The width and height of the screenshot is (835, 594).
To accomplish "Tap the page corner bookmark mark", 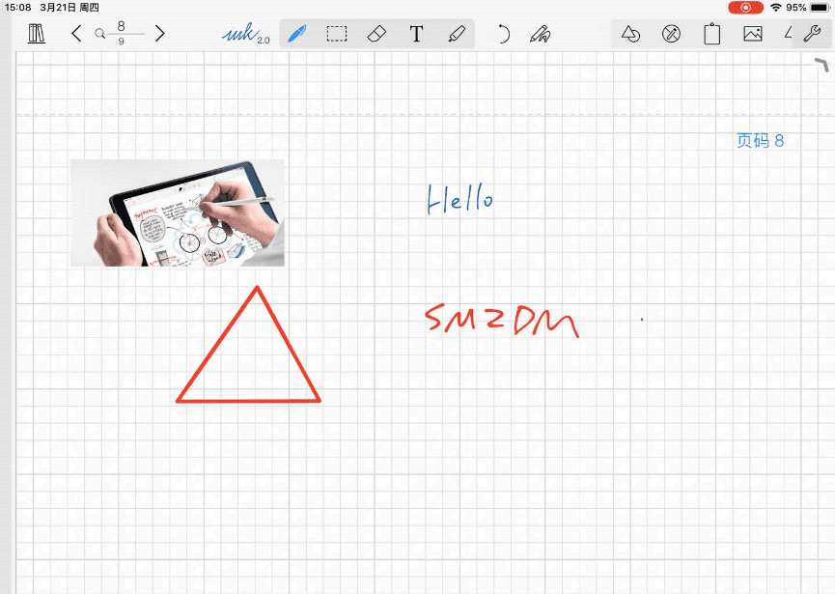I will (821, 65).
